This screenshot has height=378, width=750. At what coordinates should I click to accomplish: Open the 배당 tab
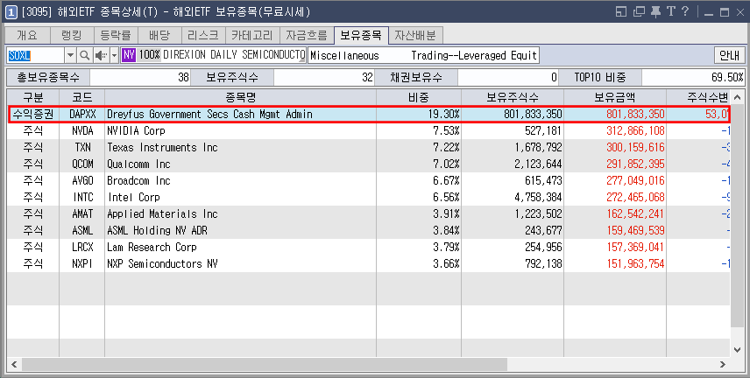click(x=159, y=35)
